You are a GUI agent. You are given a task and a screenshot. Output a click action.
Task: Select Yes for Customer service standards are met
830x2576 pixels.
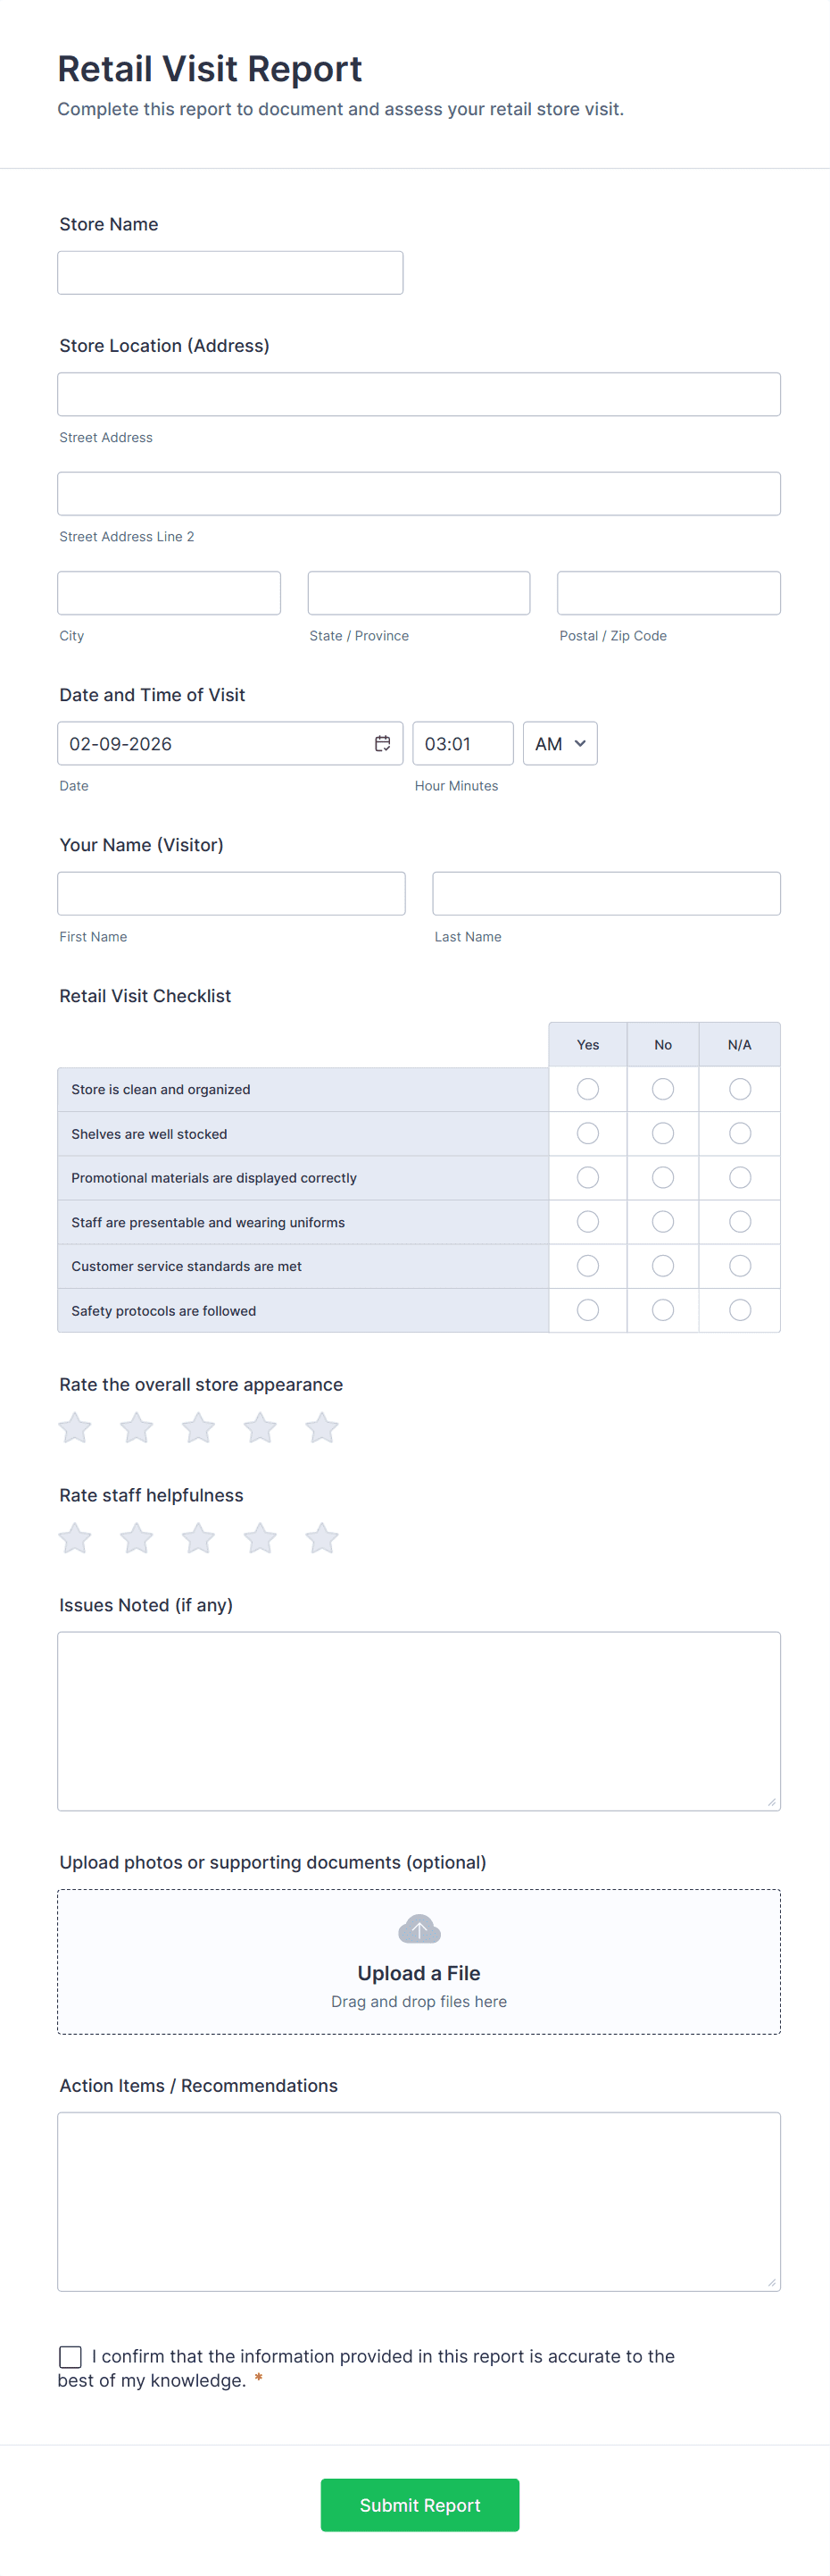tap(587, 1266)
